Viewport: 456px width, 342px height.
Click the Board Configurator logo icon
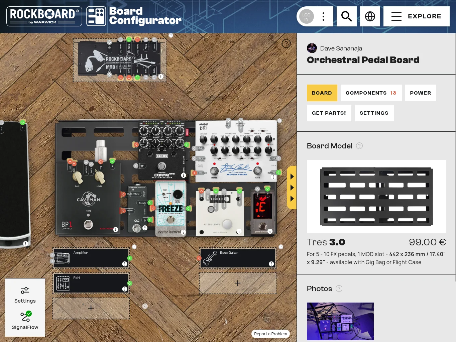96,16
